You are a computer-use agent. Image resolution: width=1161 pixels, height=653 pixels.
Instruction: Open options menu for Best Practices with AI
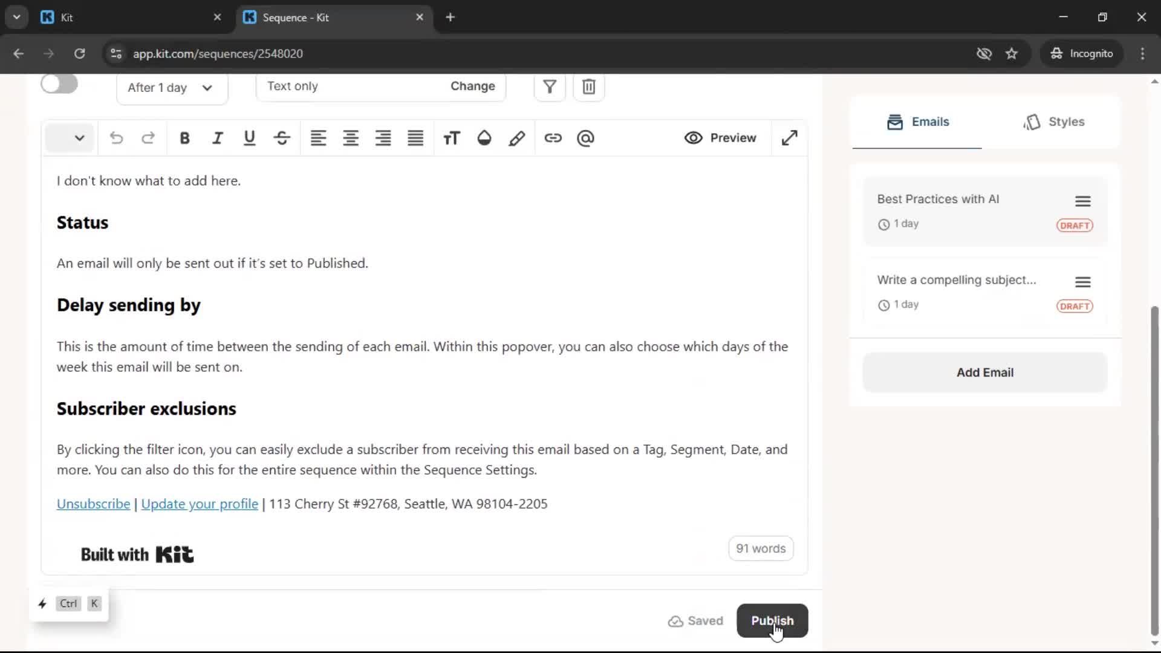coord(1082,201)
